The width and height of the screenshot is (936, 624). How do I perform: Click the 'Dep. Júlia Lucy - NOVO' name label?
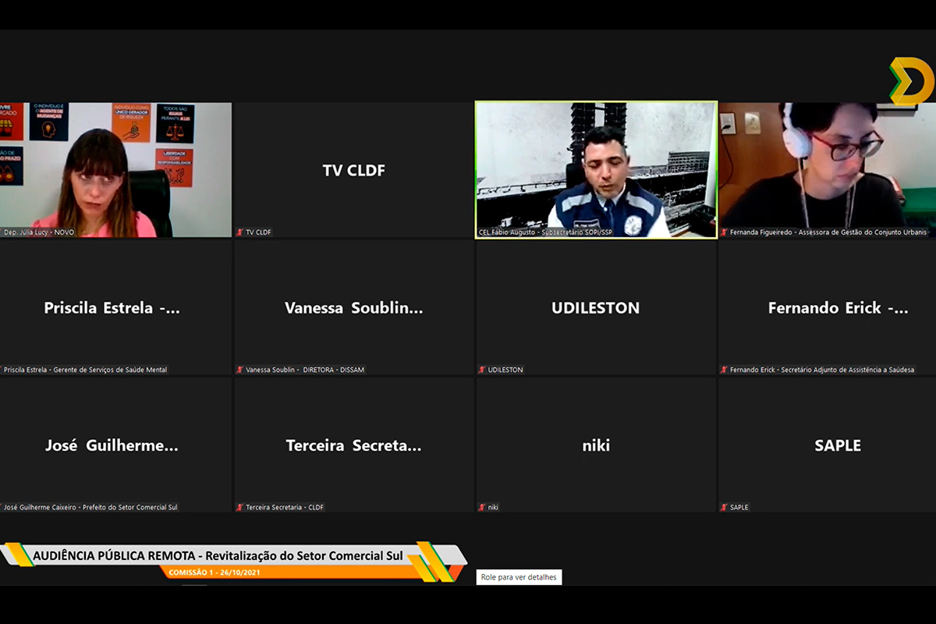click(x=39, y=232)
